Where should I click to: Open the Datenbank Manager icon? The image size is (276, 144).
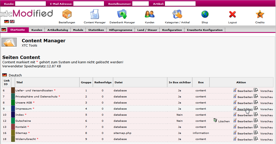click(122, 14)
